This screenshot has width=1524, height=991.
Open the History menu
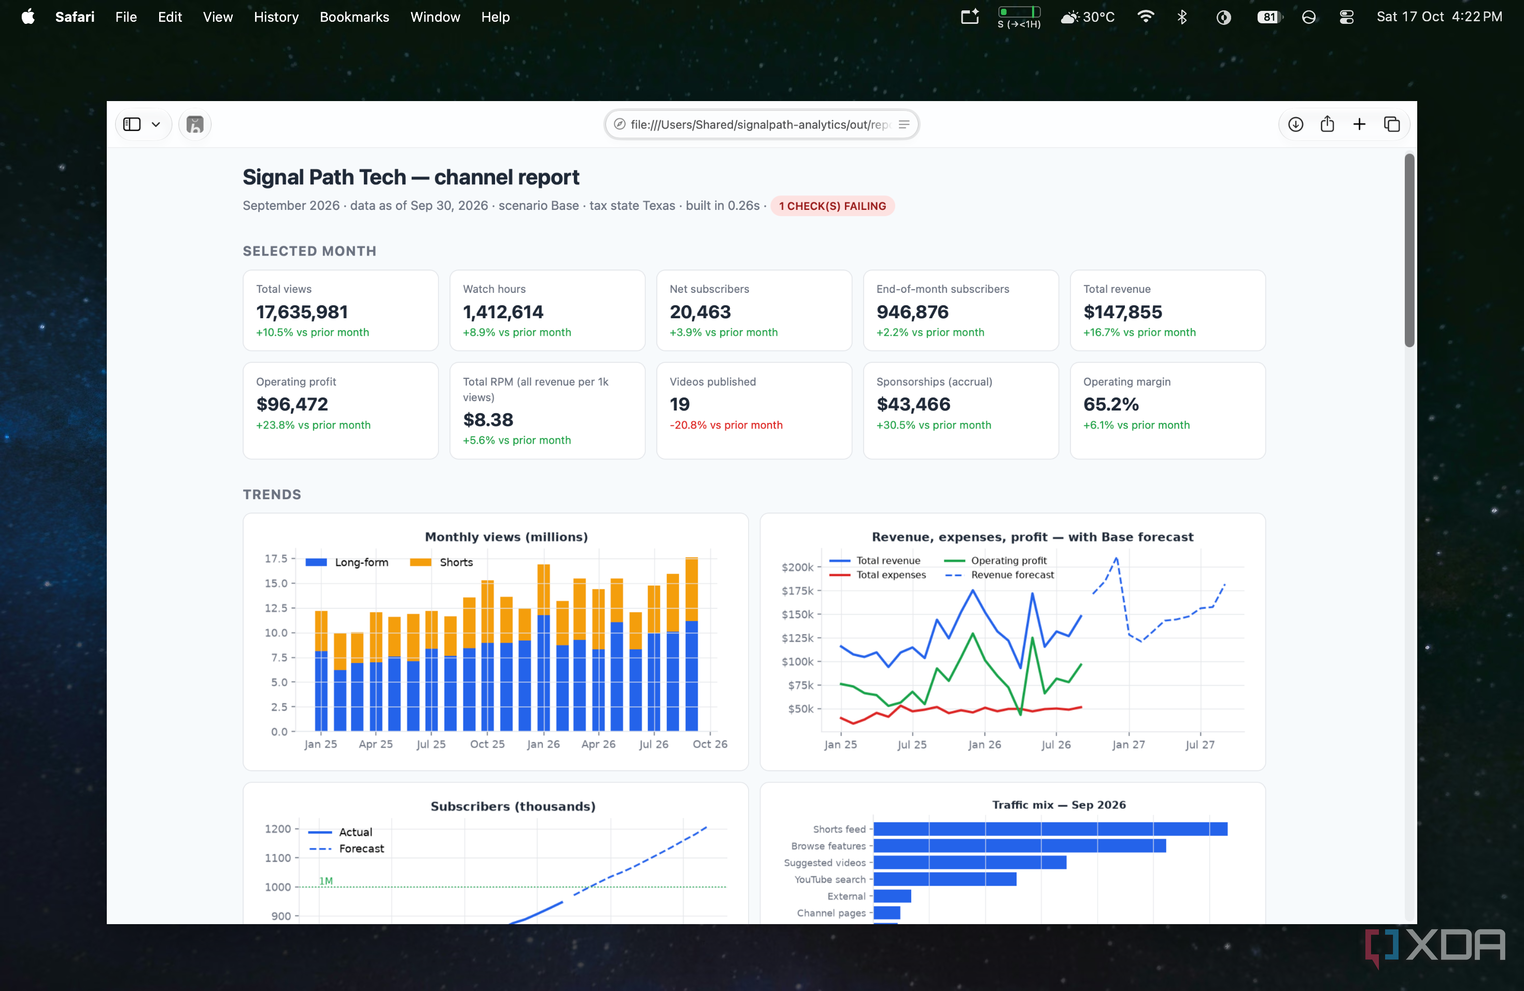(276, 17)
